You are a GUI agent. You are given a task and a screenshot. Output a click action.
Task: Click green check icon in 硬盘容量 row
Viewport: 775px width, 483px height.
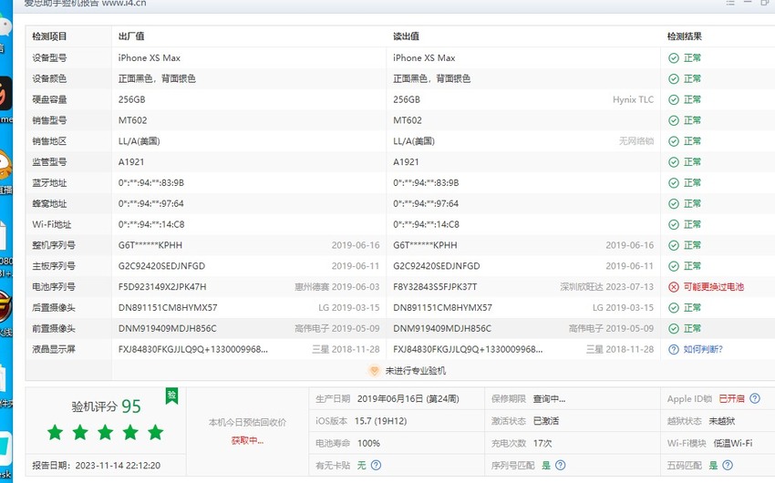coord(674,99)
